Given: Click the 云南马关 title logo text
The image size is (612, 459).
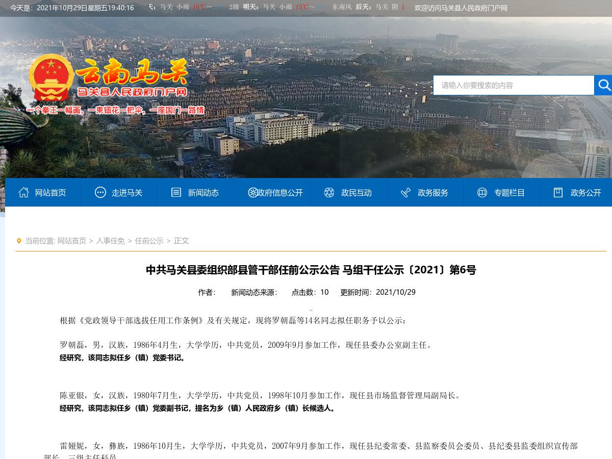Looking at the screenshot, I should [132, 72].
